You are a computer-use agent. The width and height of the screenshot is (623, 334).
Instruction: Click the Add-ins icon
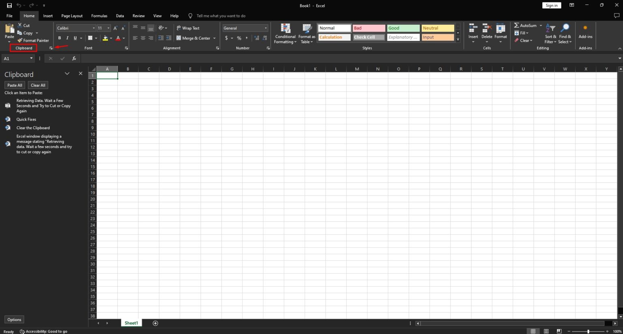pyautogui.click(x=585, y=28)
